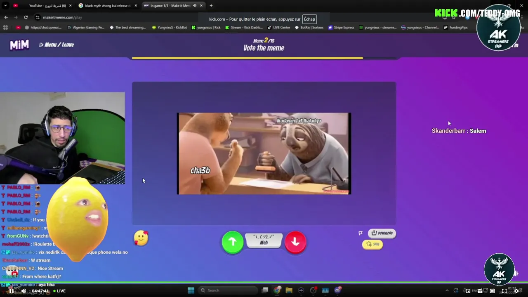
Task: Switch to the YouTube browser tab
Action: [43, 6]
